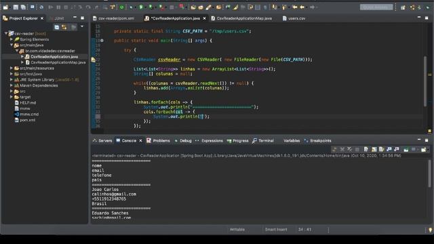The height and width of the screenshot is (244, 434).
Task: Click the Display Selected Console icon
Action: click(414, 149)
